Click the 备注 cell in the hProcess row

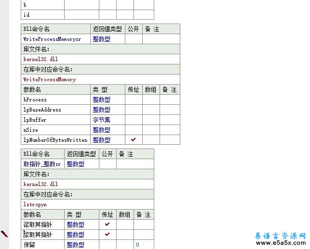click(170, 100)
